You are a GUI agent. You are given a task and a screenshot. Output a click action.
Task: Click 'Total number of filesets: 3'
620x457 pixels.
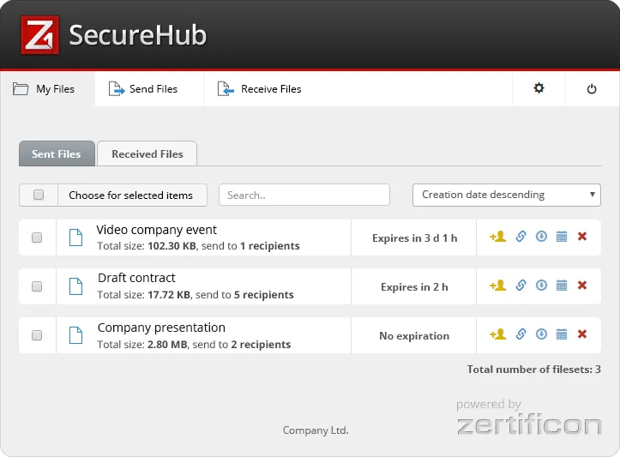pyautogui.click(x=533, y=370)
